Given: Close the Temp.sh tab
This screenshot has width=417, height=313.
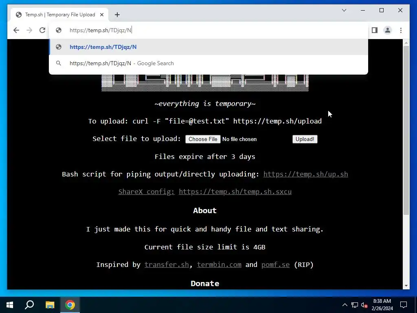Looking at the screenshot, I should click(x=102, y=15).
